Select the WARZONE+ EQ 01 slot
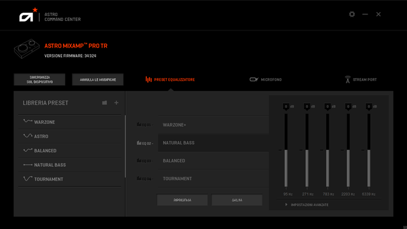407x229 pixels. pos(214,125)
